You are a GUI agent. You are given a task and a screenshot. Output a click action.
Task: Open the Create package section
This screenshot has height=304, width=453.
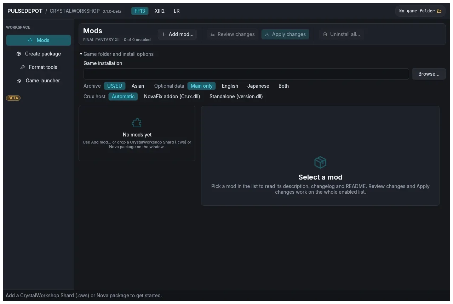tap(39, 54)
